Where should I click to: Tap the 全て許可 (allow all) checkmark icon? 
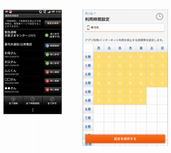[52, 98]
